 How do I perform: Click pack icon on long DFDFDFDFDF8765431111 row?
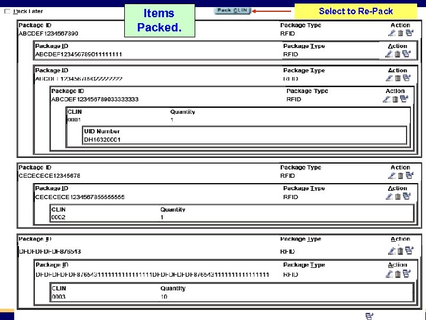(x=406, y=273)
